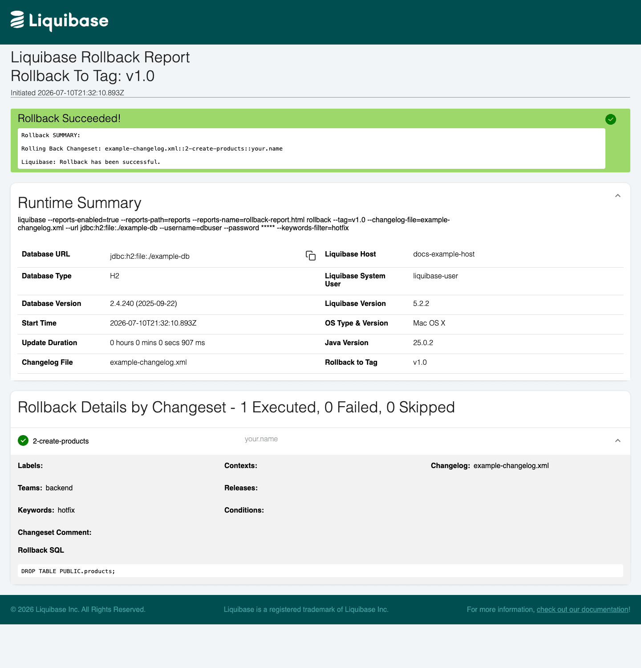Screen dimensions: 641x668
Task: Copy the Database URL with the copy icon
Action: pos(311,256)
